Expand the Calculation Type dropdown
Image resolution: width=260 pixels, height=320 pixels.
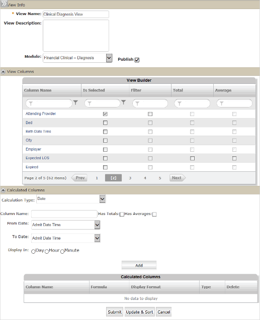point(102,199)
